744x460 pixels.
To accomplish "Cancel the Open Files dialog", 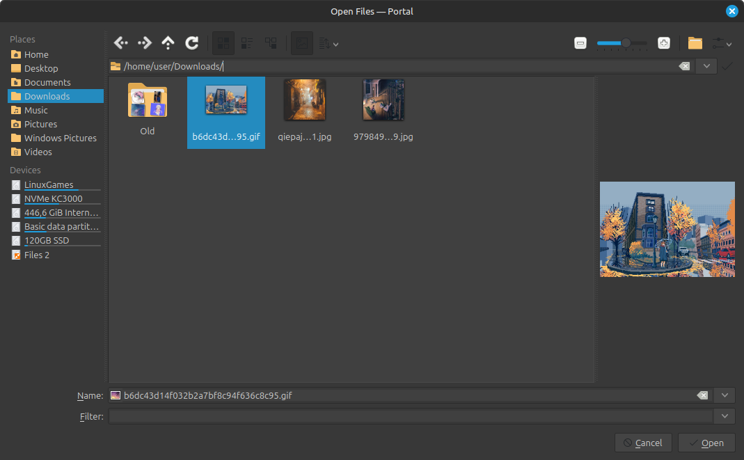I will [643, 443].
